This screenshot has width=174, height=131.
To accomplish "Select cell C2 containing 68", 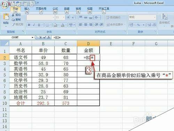I will [66, 57].
